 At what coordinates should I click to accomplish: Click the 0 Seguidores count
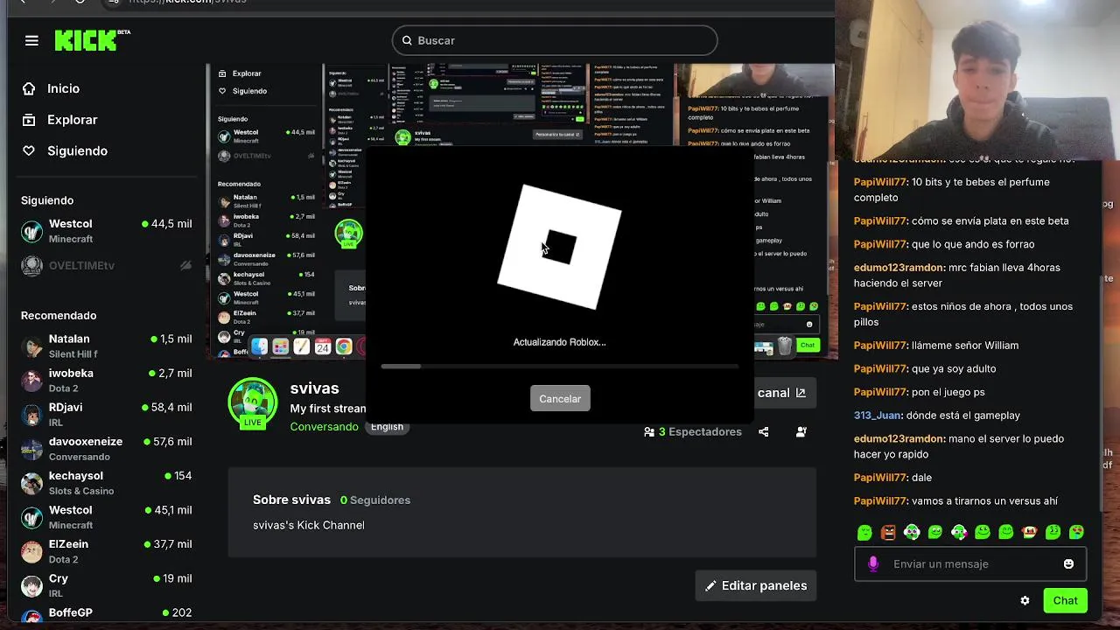(374, 500)
